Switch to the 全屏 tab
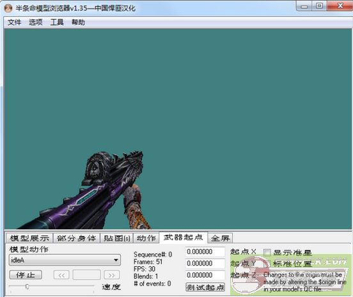 (220, 238)
